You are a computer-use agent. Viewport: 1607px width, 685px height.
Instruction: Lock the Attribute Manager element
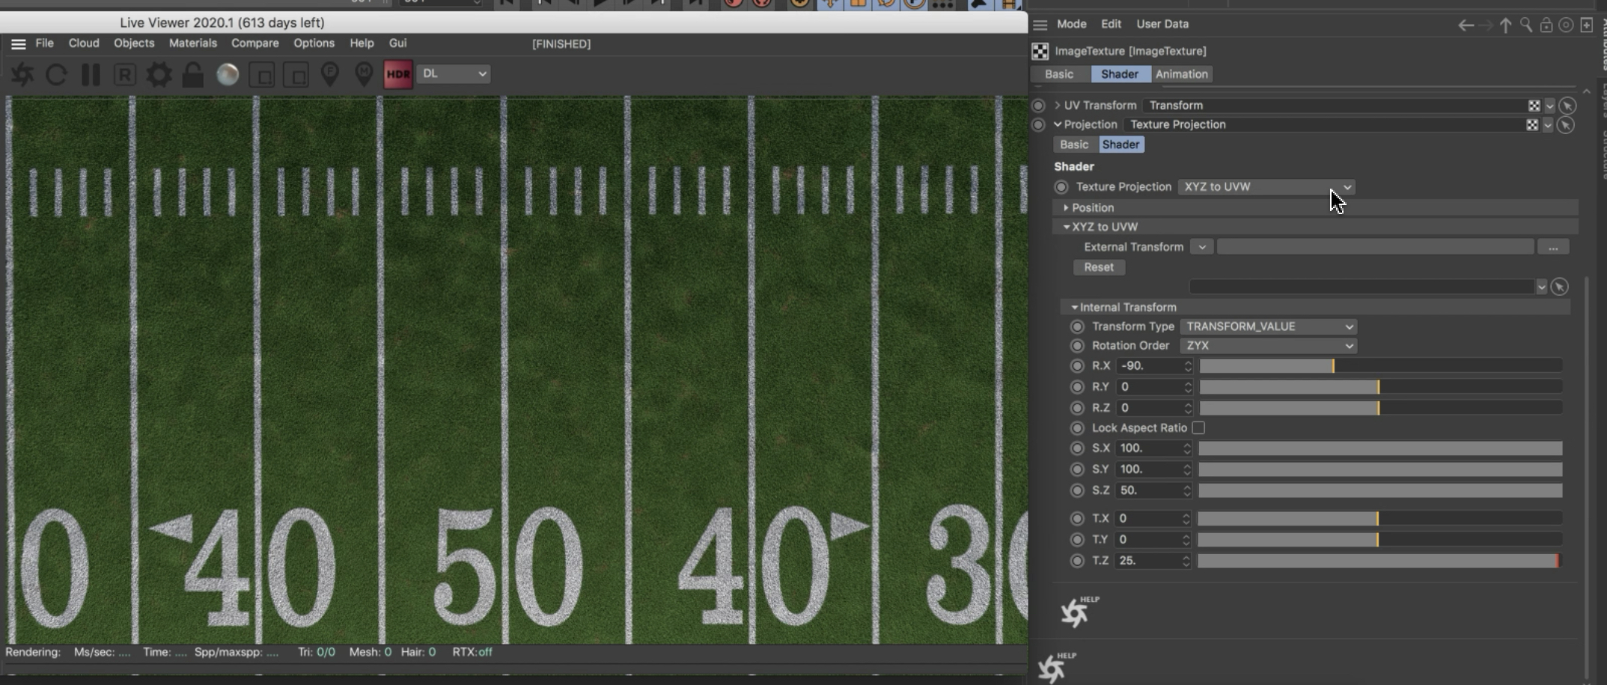point(1546,25)
